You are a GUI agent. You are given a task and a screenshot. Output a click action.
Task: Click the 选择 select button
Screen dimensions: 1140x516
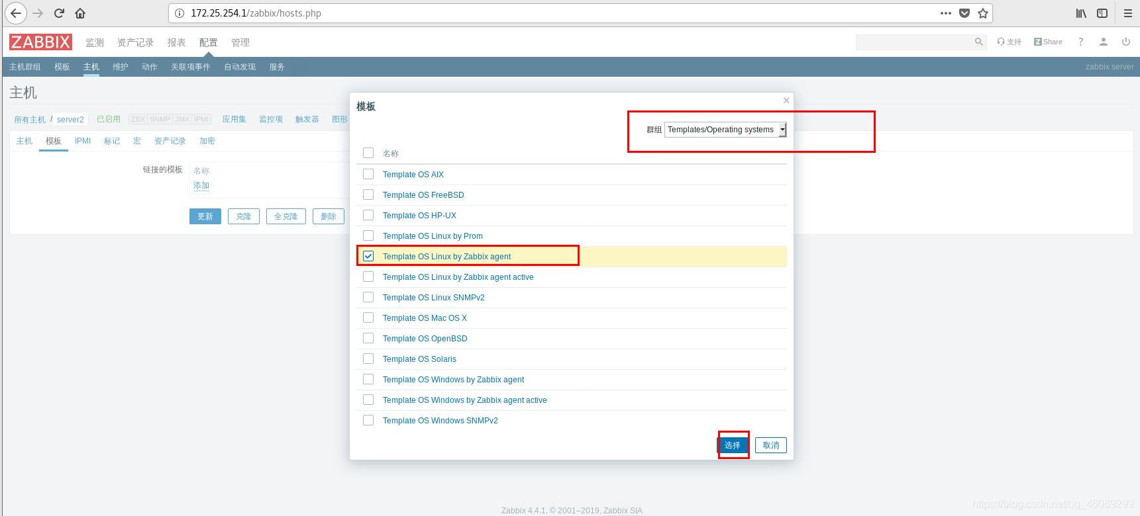point(733,445)
